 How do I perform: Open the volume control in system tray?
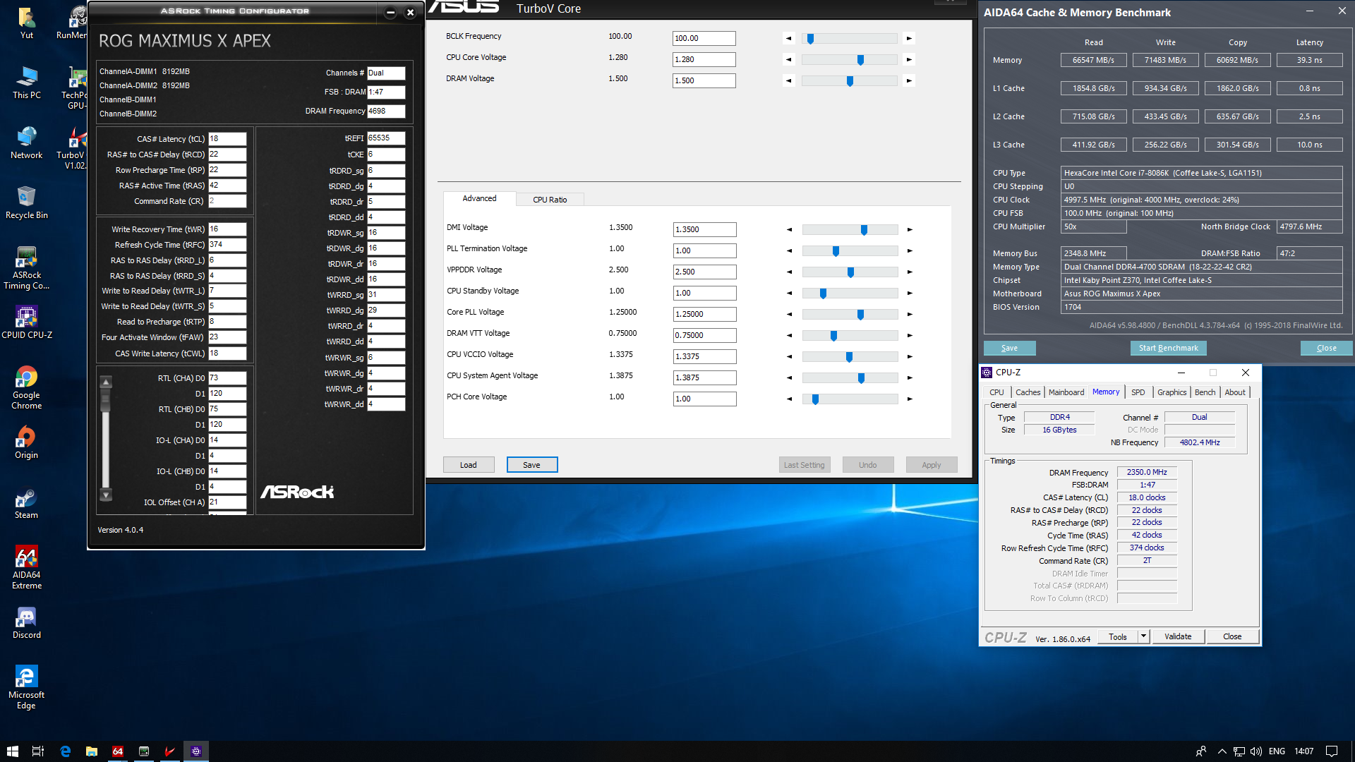coord(1256,751)
